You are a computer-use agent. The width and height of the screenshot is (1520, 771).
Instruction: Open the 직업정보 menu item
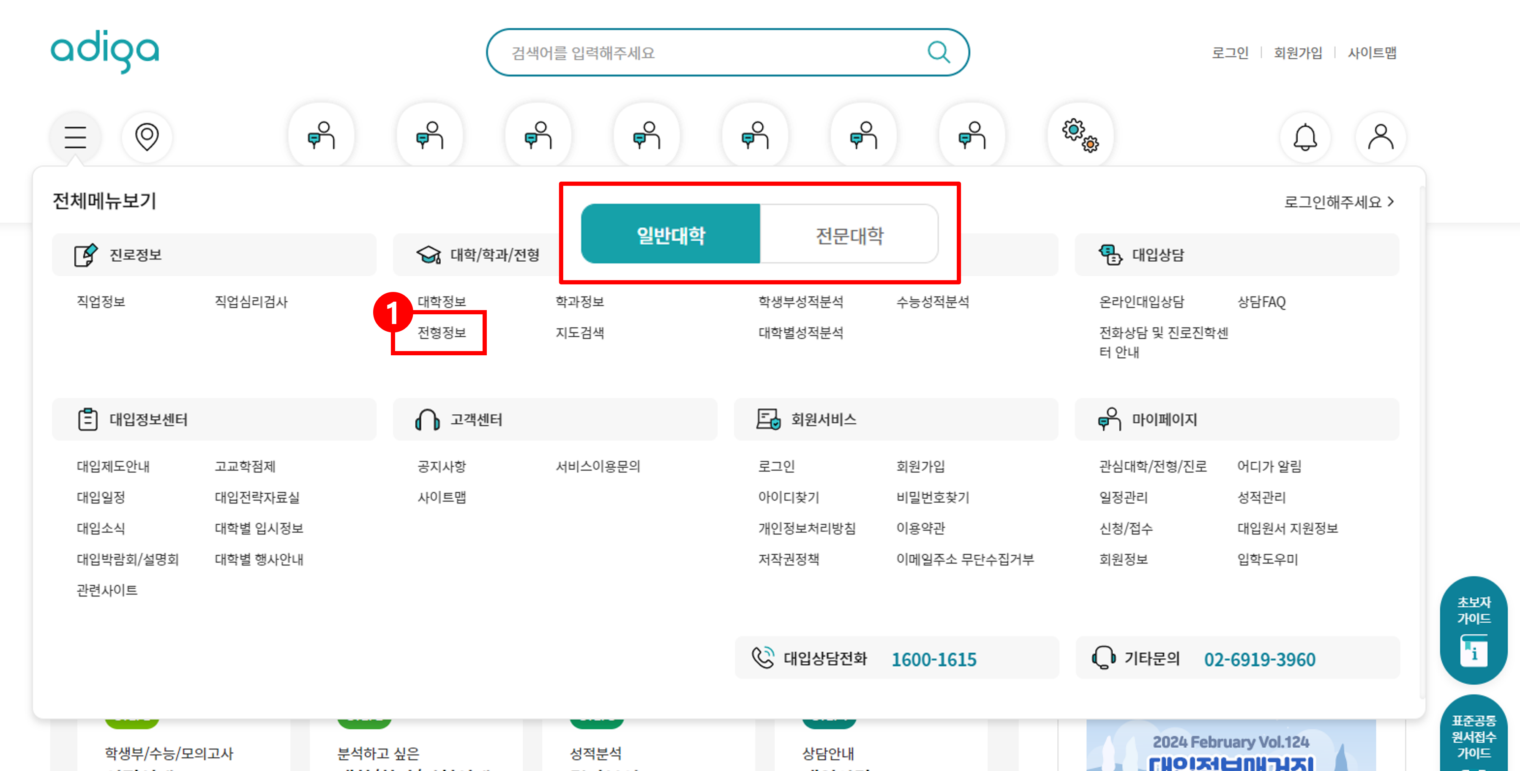click(101, 302)
